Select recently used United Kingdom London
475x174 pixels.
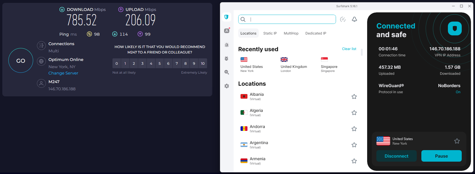[294, 65]
